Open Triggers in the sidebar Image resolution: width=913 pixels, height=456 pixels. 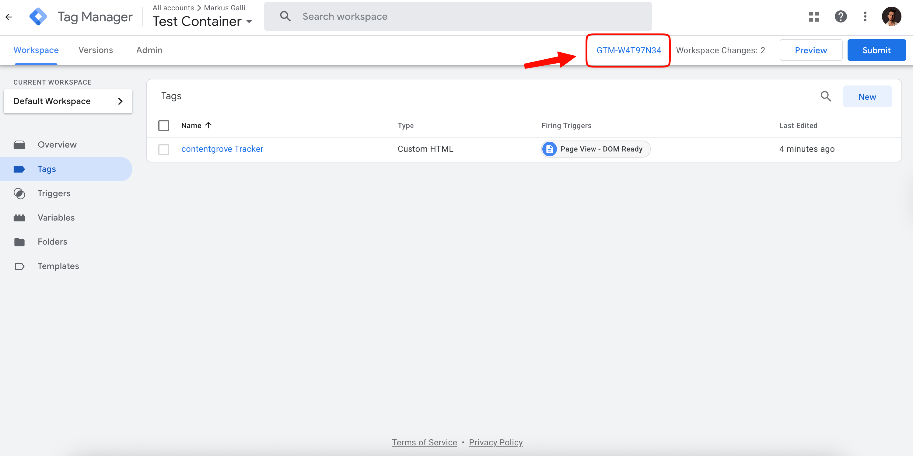pos(54,193)
